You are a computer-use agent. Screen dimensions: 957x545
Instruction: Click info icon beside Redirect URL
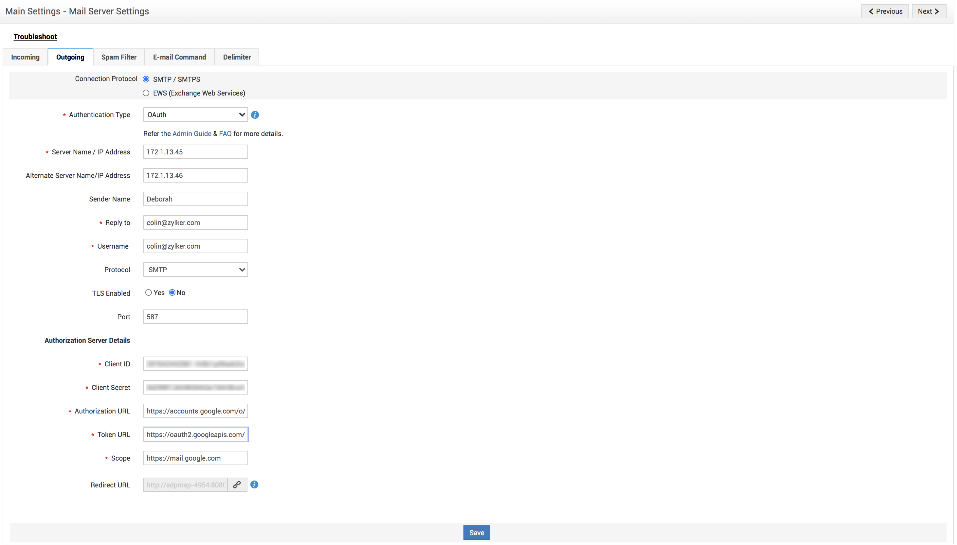[x=254, y=485]
